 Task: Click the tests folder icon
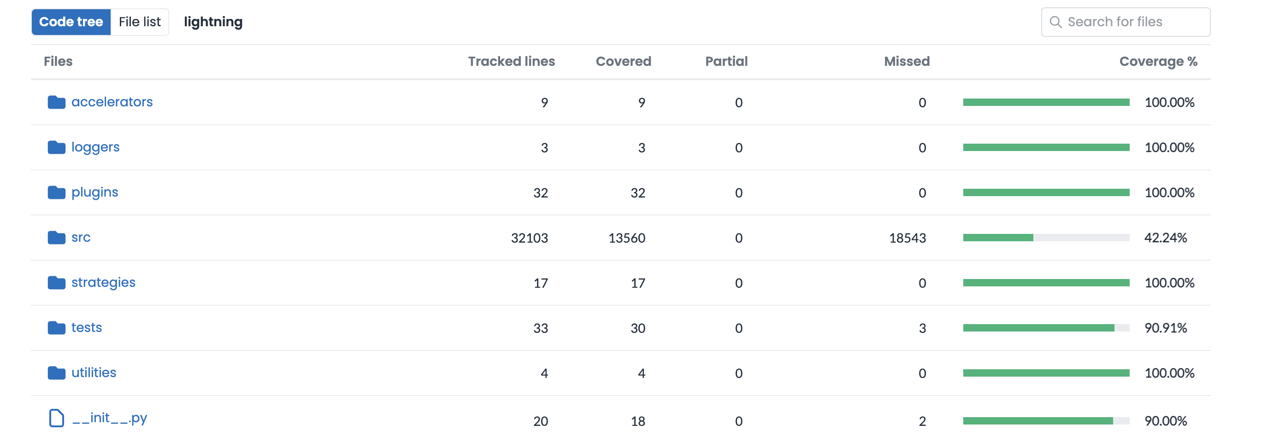coord(56,327)
